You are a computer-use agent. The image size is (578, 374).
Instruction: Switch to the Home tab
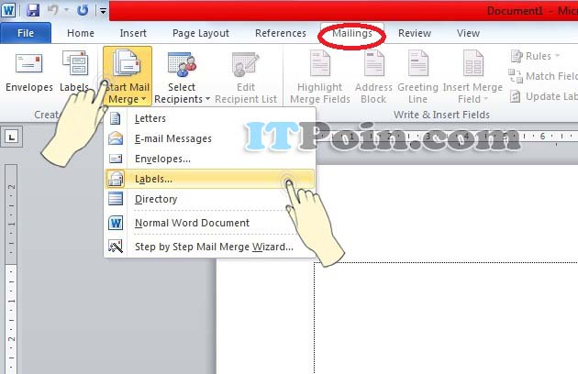81,33
